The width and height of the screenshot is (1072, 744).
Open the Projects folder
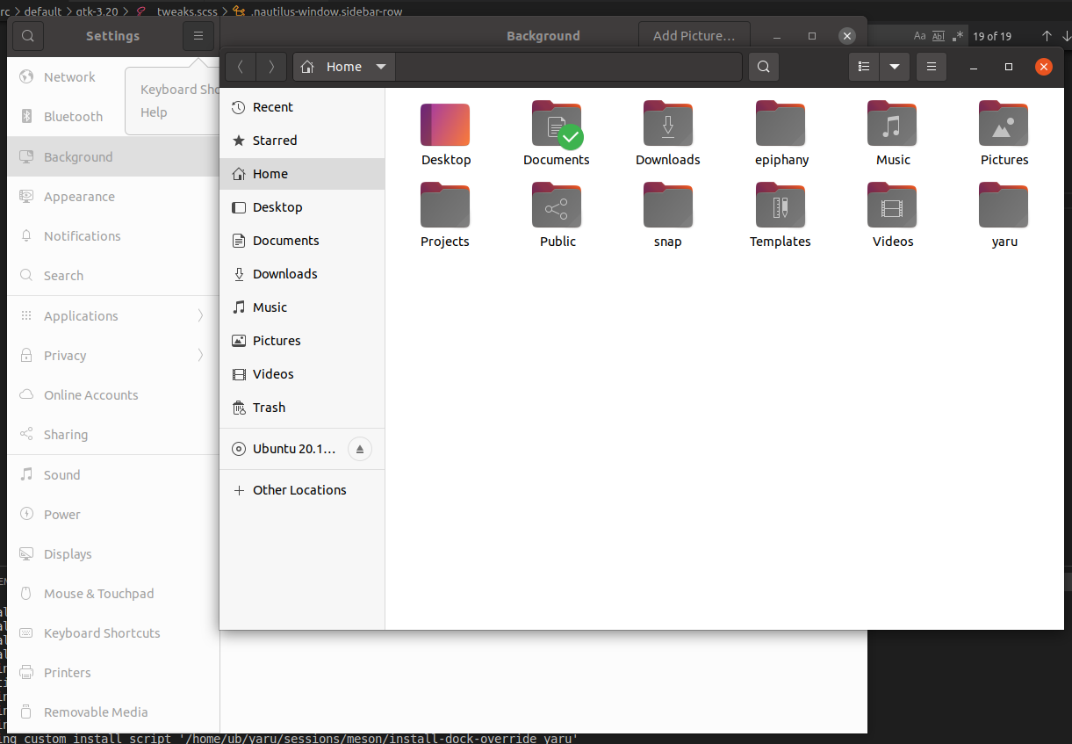pos(445,206)
